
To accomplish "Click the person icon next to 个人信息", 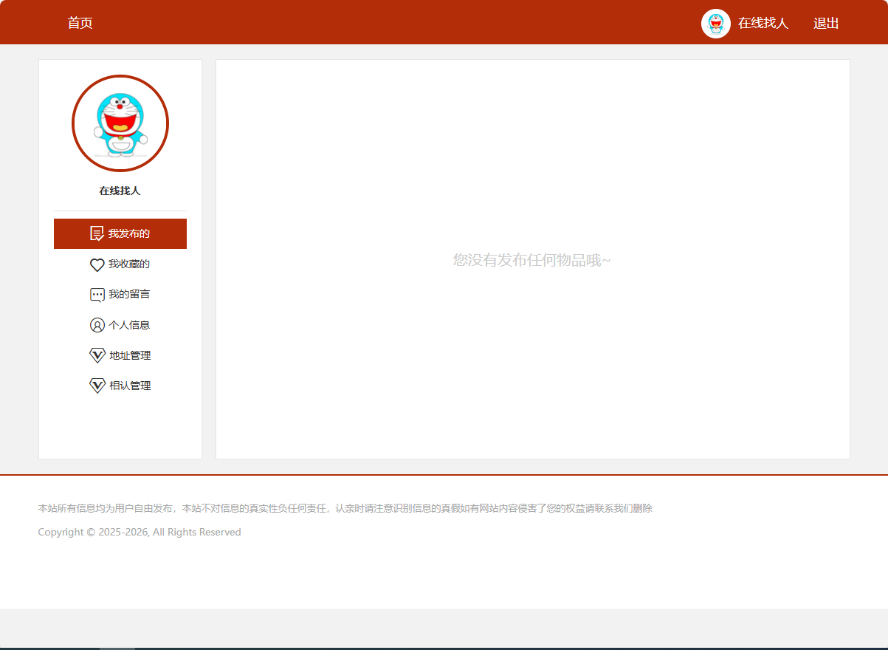I will point(97,324).
